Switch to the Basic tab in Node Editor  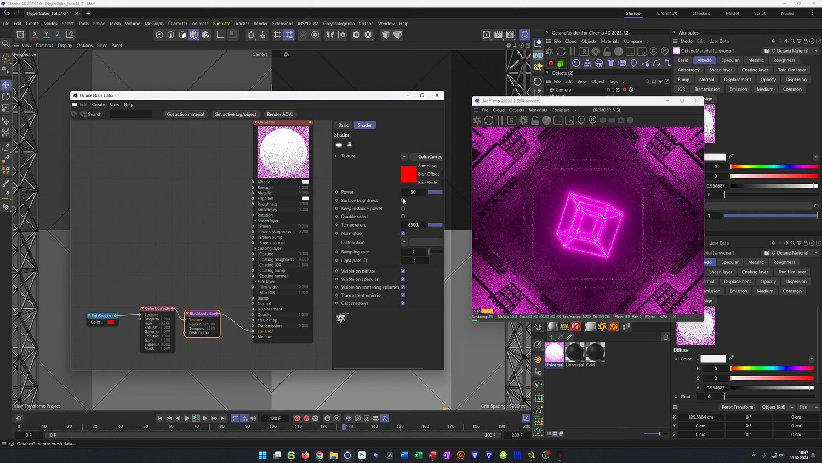(x=343, y=125)
